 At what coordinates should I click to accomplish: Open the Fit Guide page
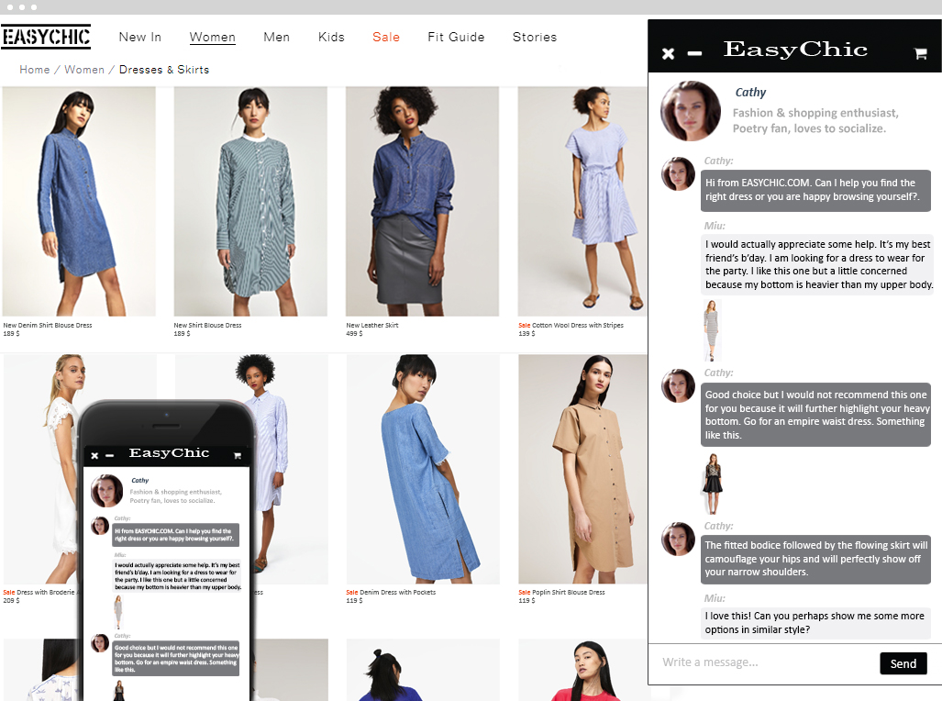[x=456, y=37]
